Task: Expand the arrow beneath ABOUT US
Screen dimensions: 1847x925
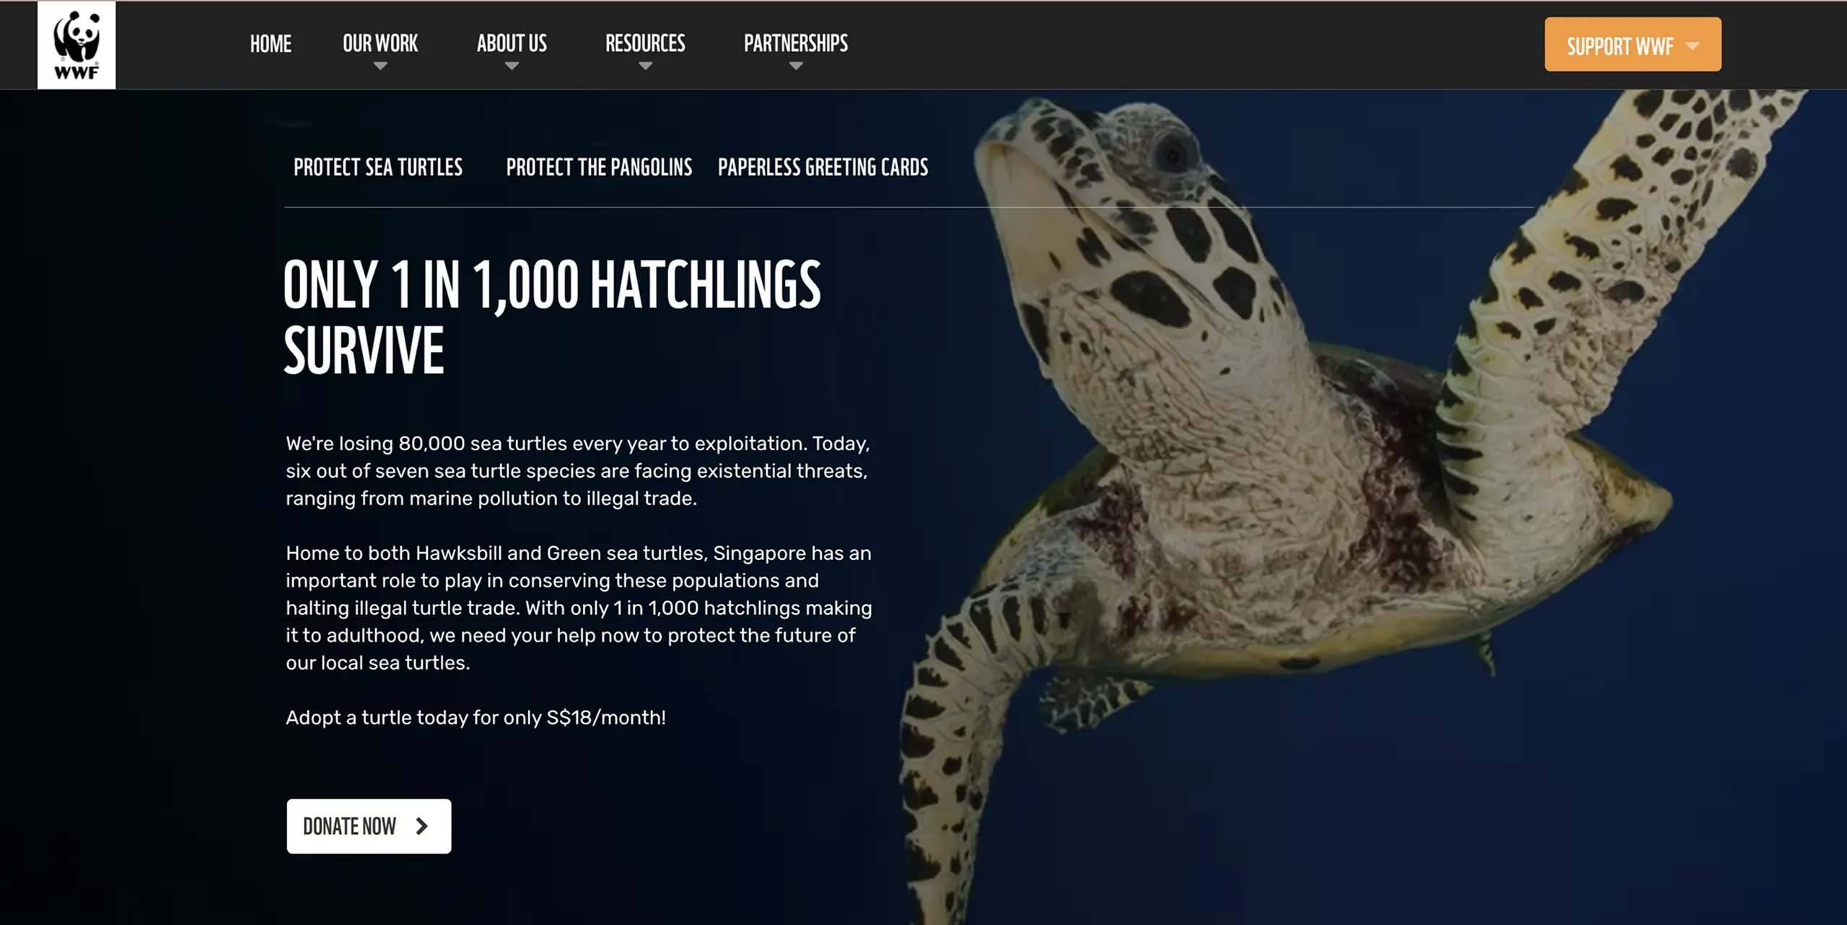Action: point(512,66)
